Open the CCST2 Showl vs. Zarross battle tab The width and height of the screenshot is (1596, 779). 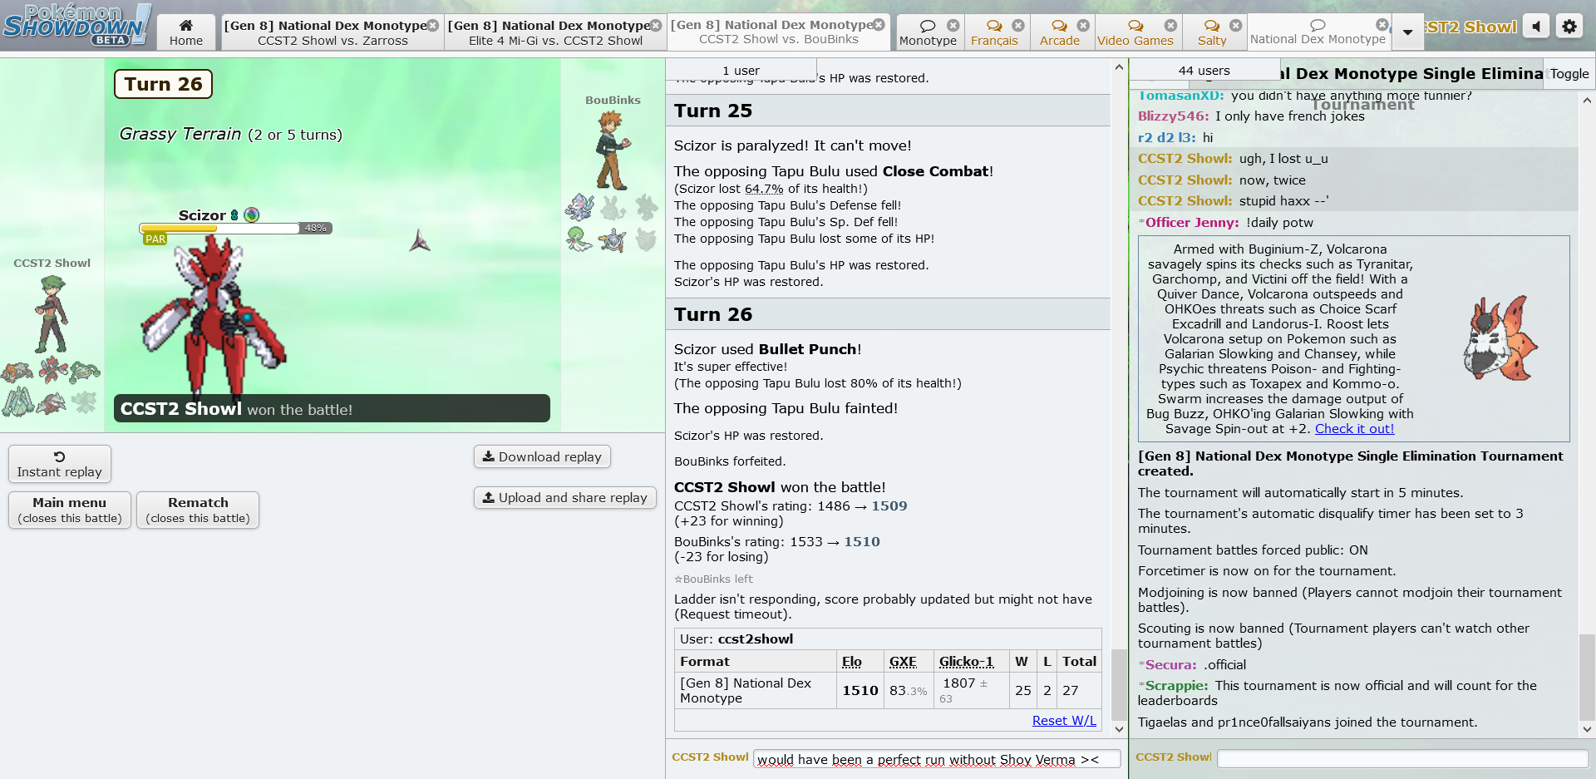pyautogui.click(x=332, y=32)
